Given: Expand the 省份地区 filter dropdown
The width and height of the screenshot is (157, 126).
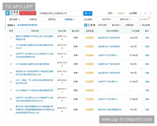Looking at the screenshot, I should point(116,25).
